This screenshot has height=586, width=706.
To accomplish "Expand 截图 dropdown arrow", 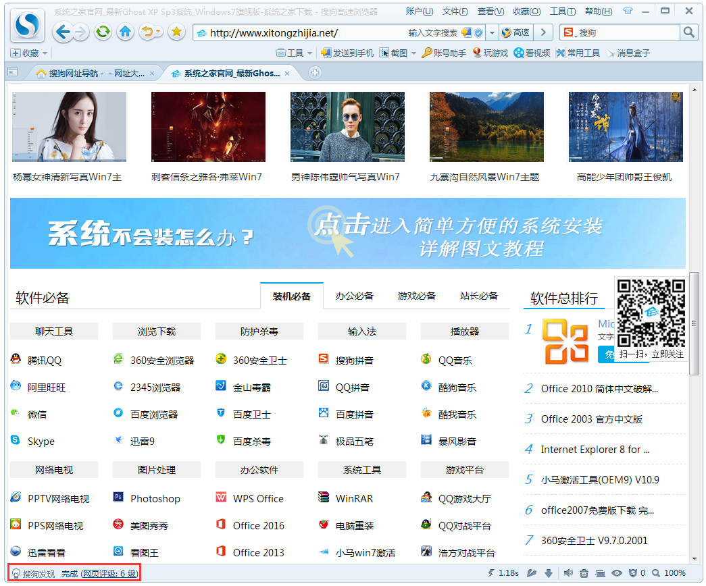I will click(413, 53).
